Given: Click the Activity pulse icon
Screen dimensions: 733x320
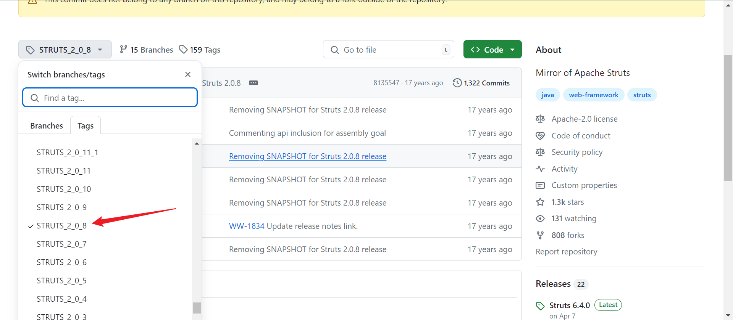Looking at the screenshot, I should pyautogui.click(x=540, y=169).
